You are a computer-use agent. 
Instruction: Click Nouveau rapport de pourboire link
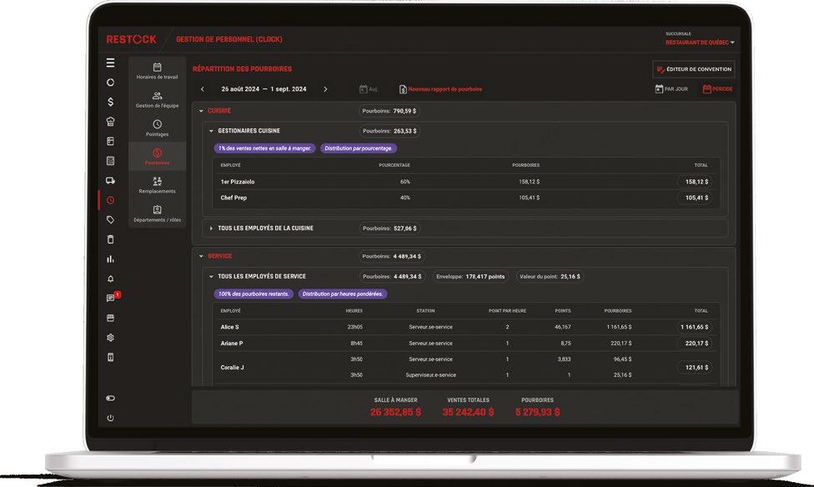click(x=440, y=89)
